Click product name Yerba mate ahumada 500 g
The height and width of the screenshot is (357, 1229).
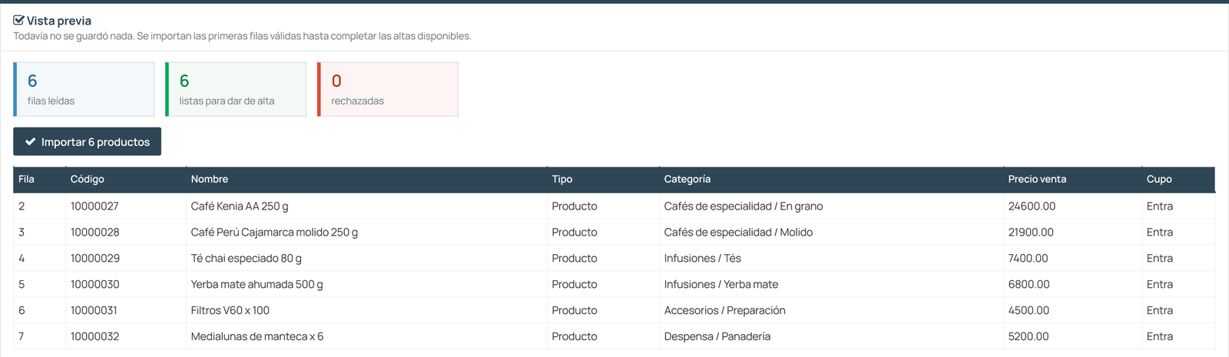point(257,284)
